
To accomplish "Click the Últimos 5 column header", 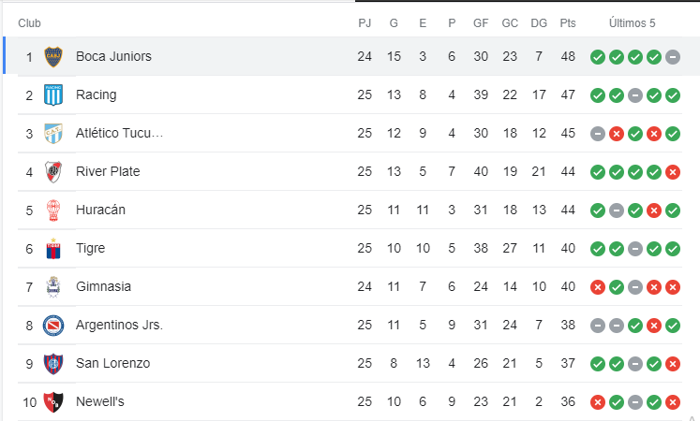I will point(633,23).
